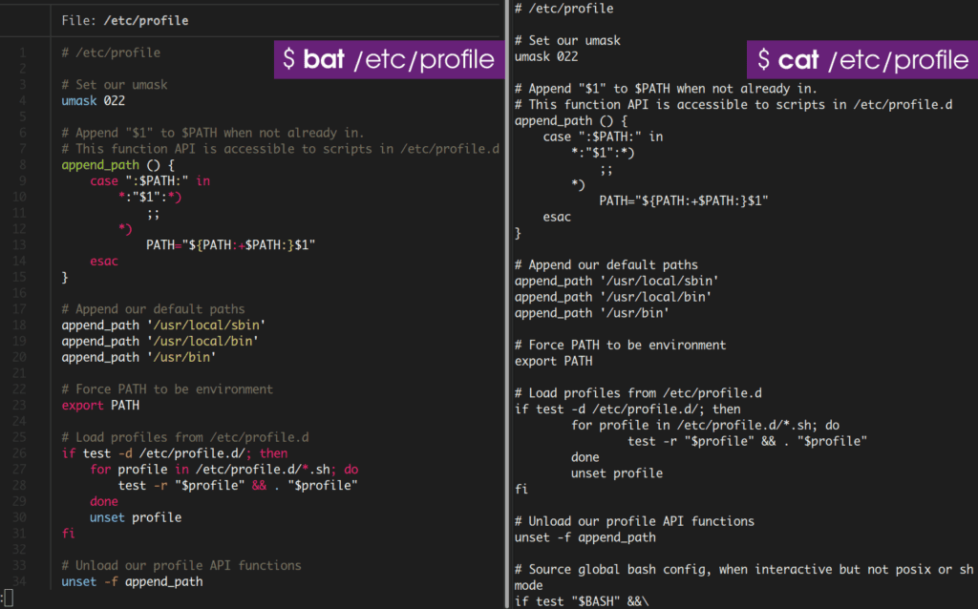Click '# Append our default paths' in cat pane
The height and width of the screenshot is (609, 978).
(x=606, y=265)
